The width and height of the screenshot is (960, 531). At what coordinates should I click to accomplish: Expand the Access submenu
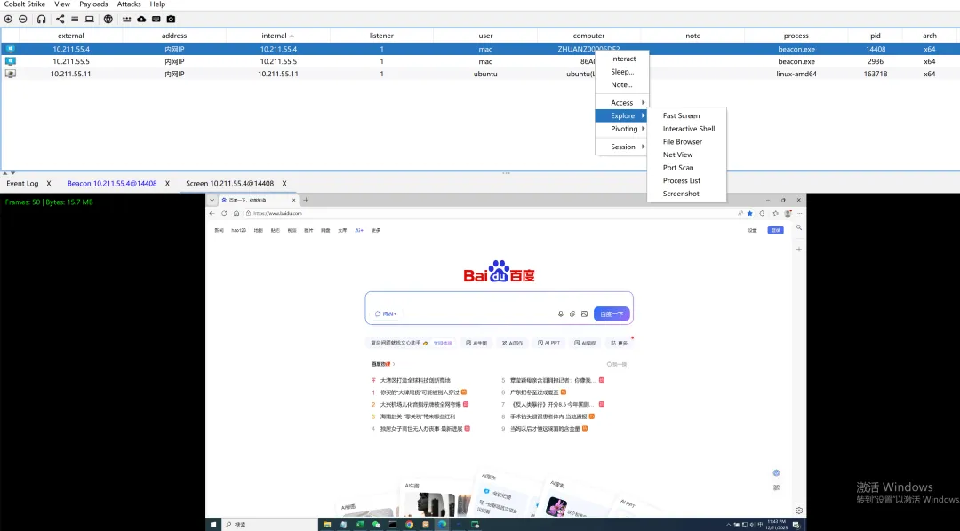tap(622, 103)
